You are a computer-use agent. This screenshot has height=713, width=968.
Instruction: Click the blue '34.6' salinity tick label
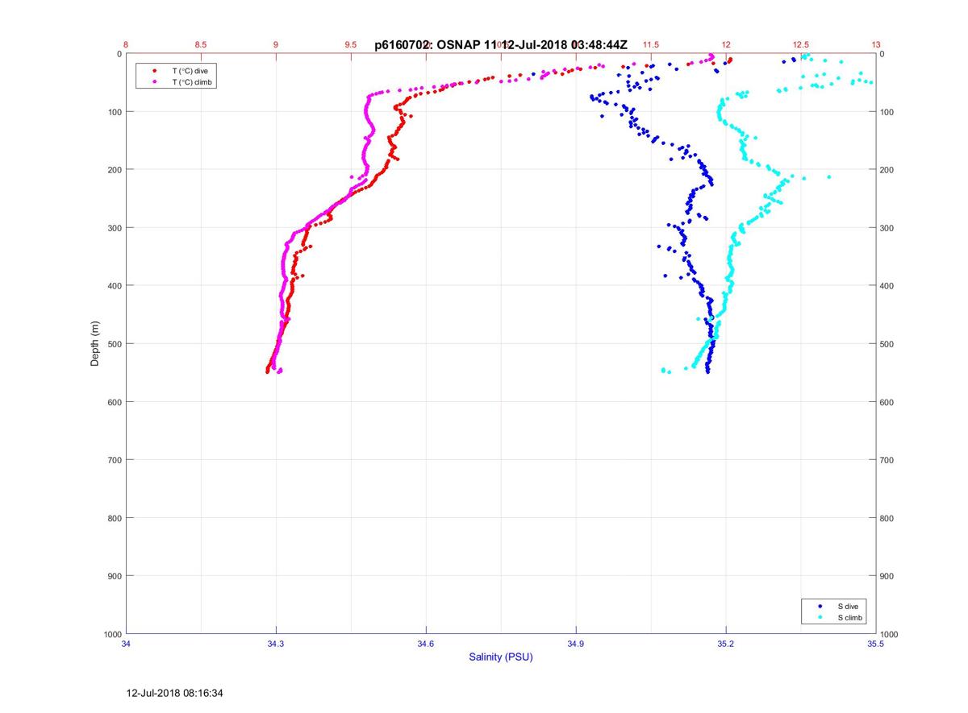(426, 644)
